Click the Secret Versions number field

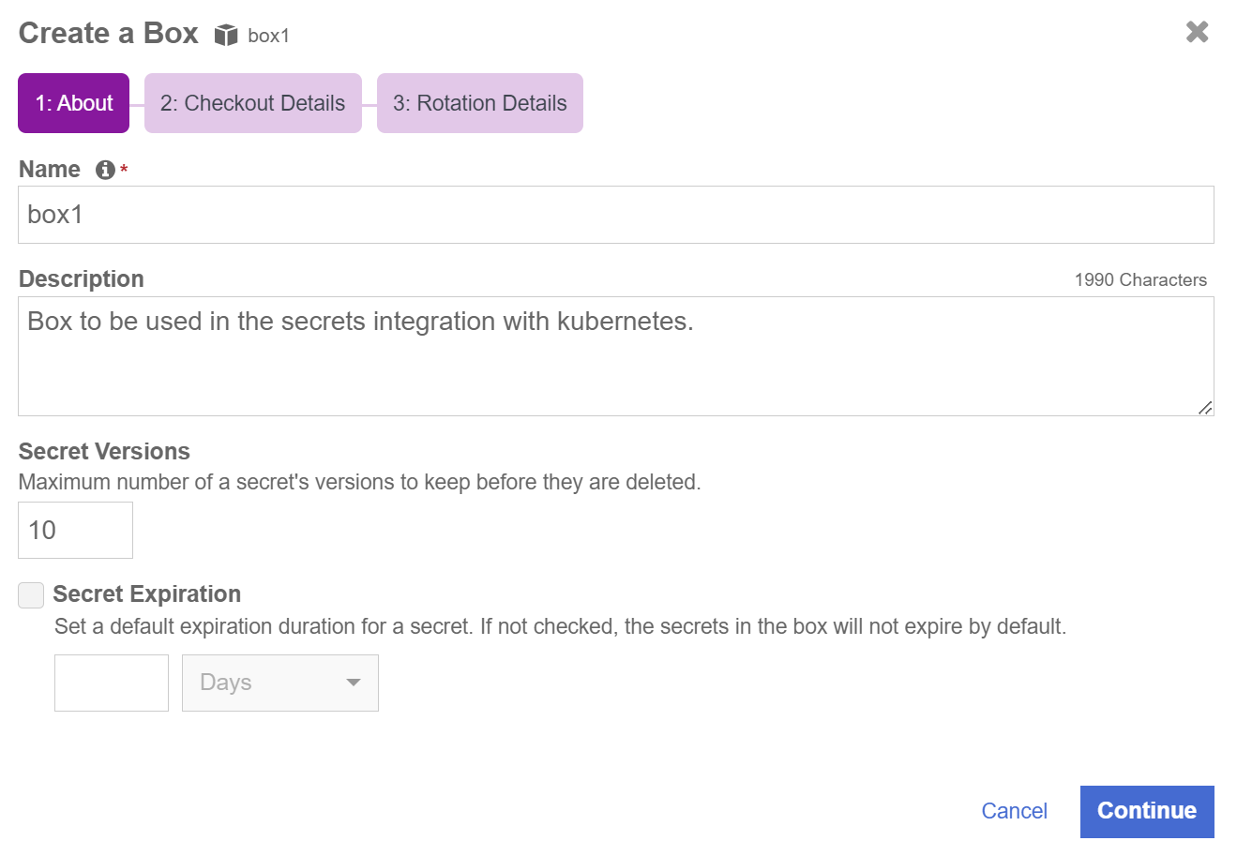(75, 530)
